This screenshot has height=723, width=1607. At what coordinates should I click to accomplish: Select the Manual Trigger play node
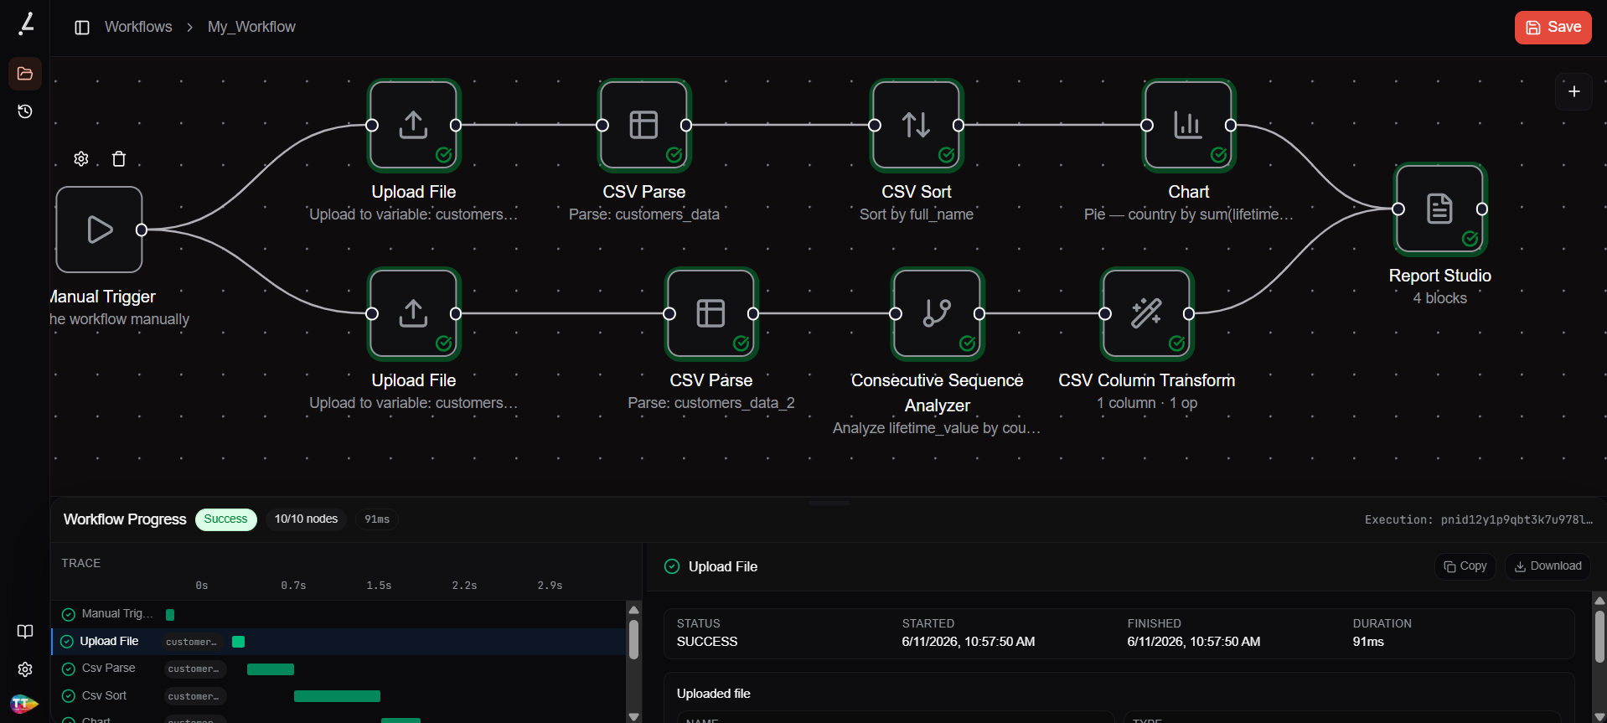(100, 230)
